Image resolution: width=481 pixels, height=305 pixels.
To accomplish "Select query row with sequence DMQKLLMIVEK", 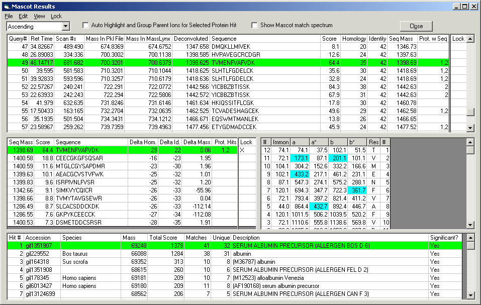I will point(228,47).
